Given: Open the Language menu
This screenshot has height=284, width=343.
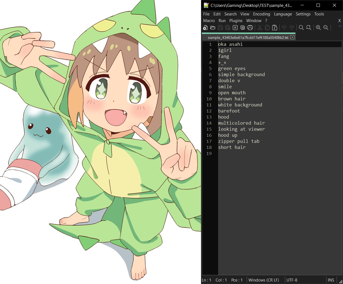Looking at the screenshot, I should 283,14.
